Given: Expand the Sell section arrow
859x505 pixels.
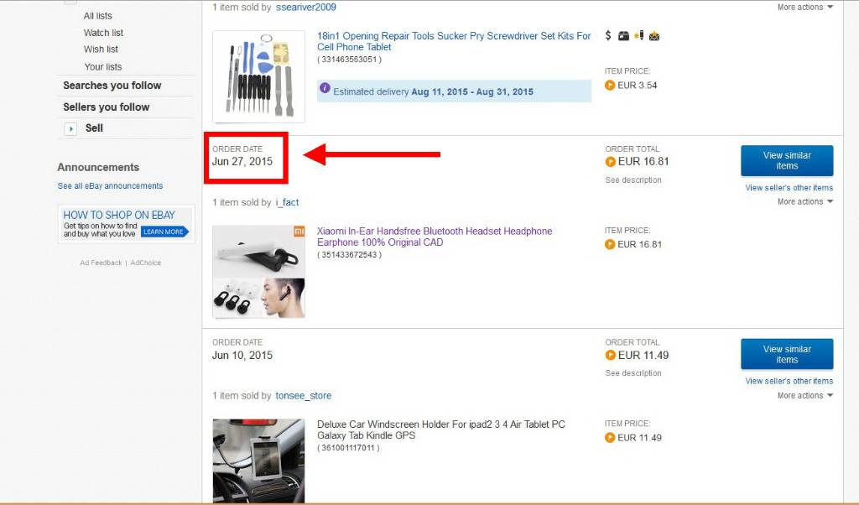Looking at the screenshot, I should coord(70,128).
